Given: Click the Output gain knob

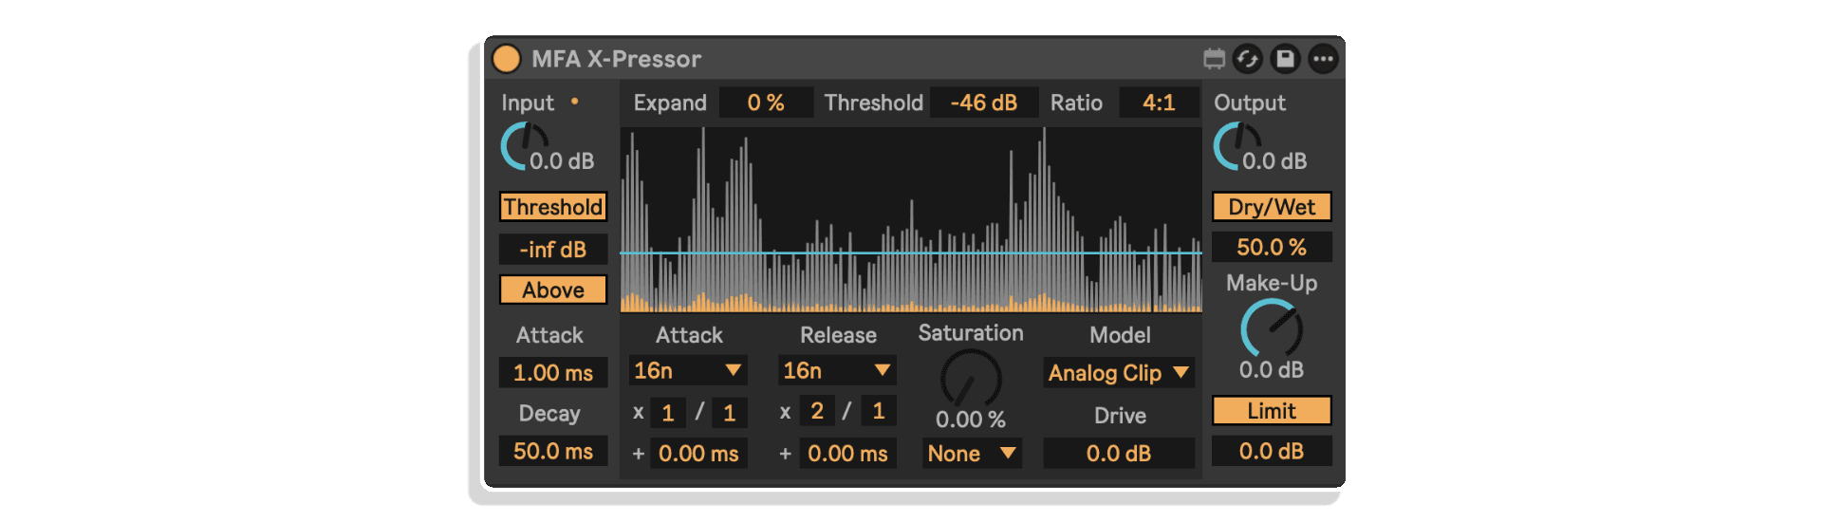Looking at the screenshot, I should [x=1236, y=145].
